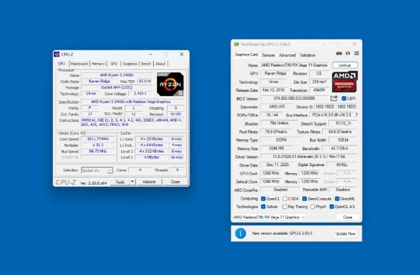Viewport: 420px width, 275px height.
Task: Click the Driver Version field in GPU-Z
Action: tap(309, 156)
